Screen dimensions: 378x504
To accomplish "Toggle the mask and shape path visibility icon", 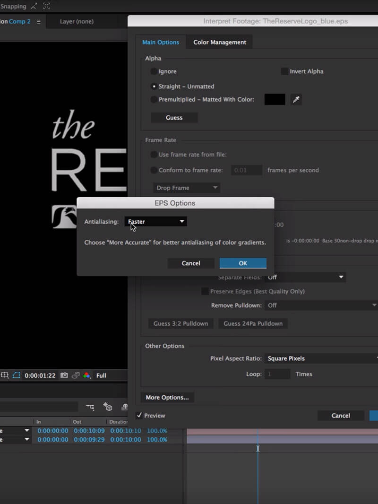I will [x=17, y=375].
